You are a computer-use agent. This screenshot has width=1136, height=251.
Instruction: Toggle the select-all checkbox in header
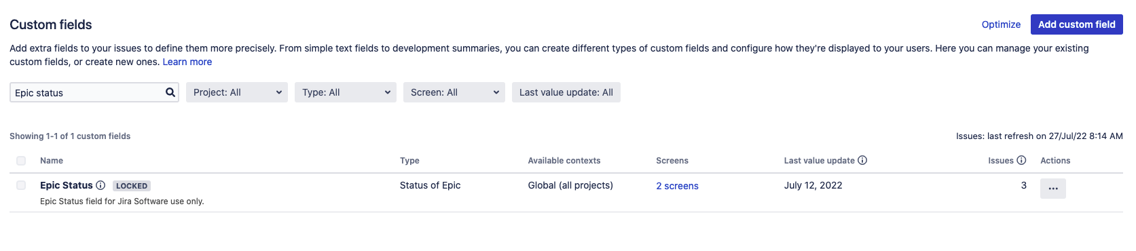click(21, 161)
